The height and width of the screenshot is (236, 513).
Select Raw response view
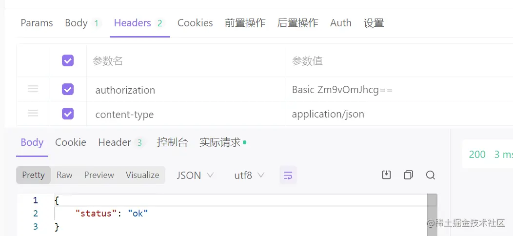pos(64,175)
